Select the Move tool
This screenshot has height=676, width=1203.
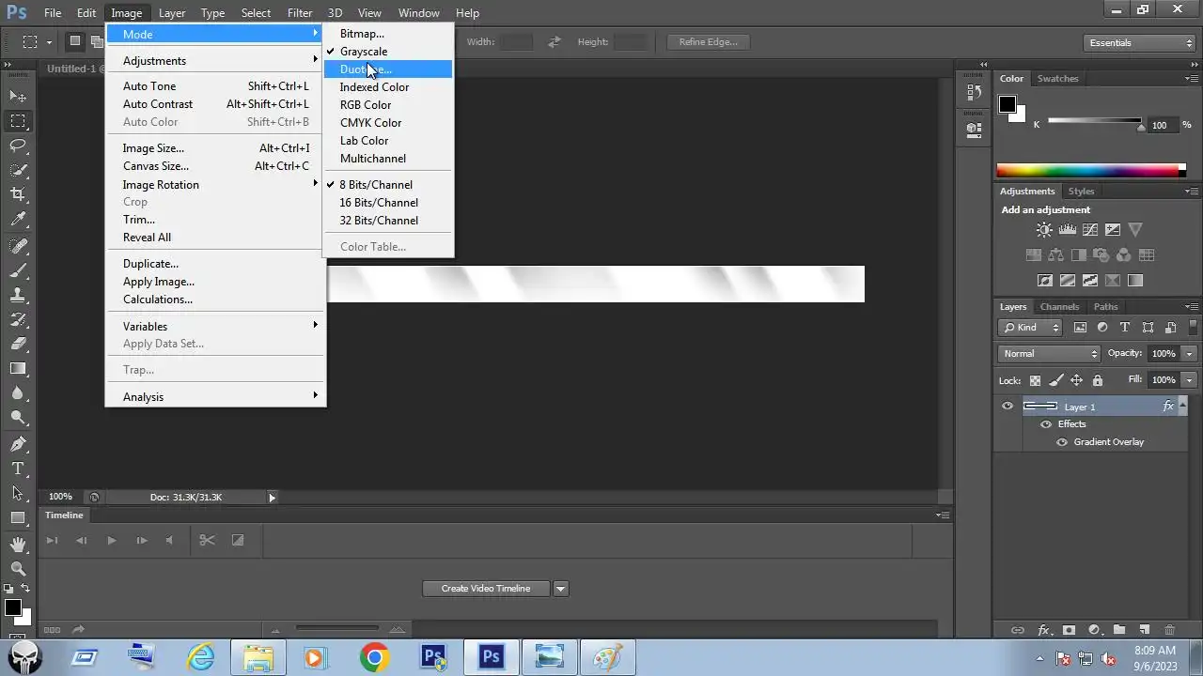coord(18,96)
